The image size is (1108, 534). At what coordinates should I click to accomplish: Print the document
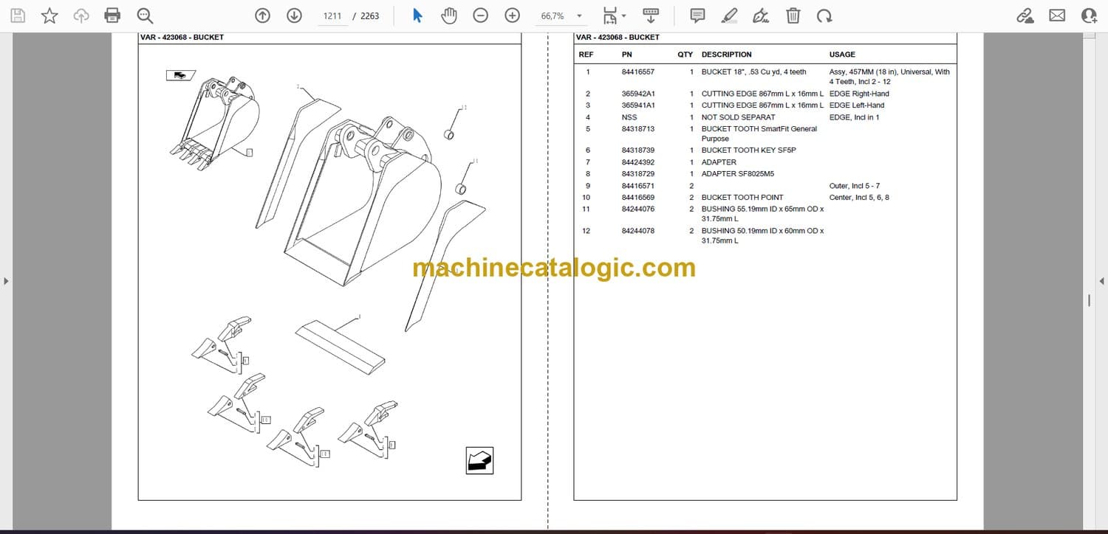point(112,15)
